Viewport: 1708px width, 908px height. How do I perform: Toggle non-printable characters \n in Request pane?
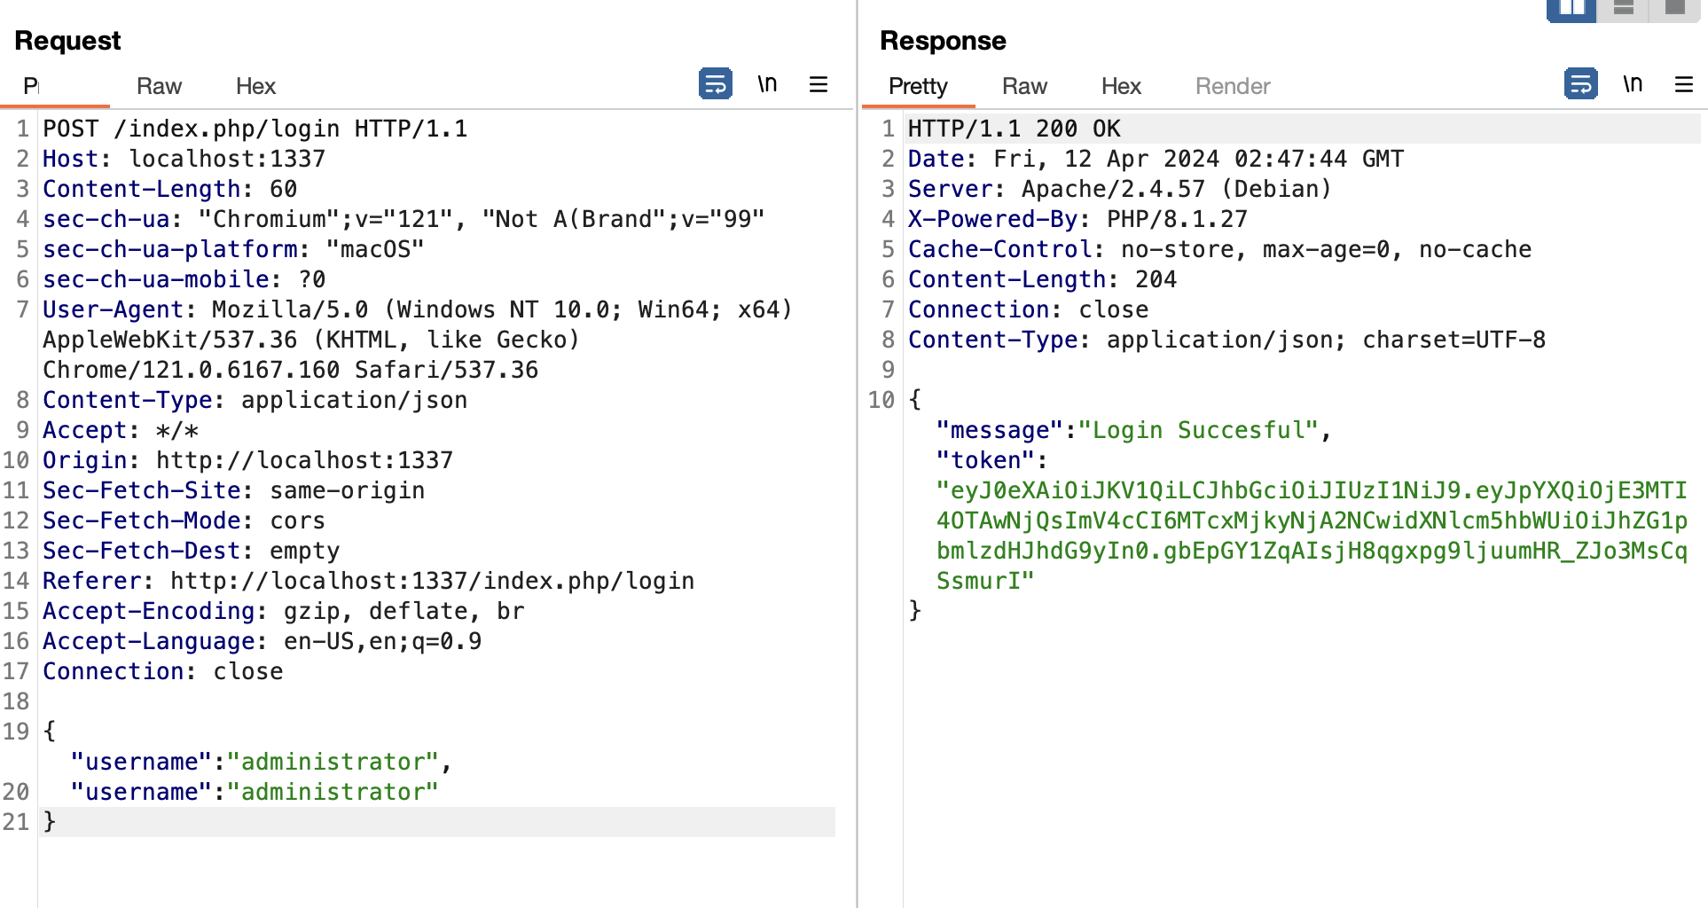click(x=767, y=84)
